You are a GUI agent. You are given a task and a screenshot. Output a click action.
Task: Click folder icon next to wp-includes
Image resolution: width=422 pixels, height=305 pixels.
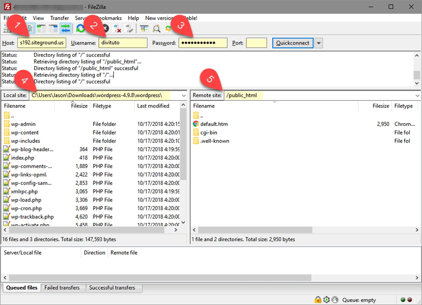click(x=7, y=141)
